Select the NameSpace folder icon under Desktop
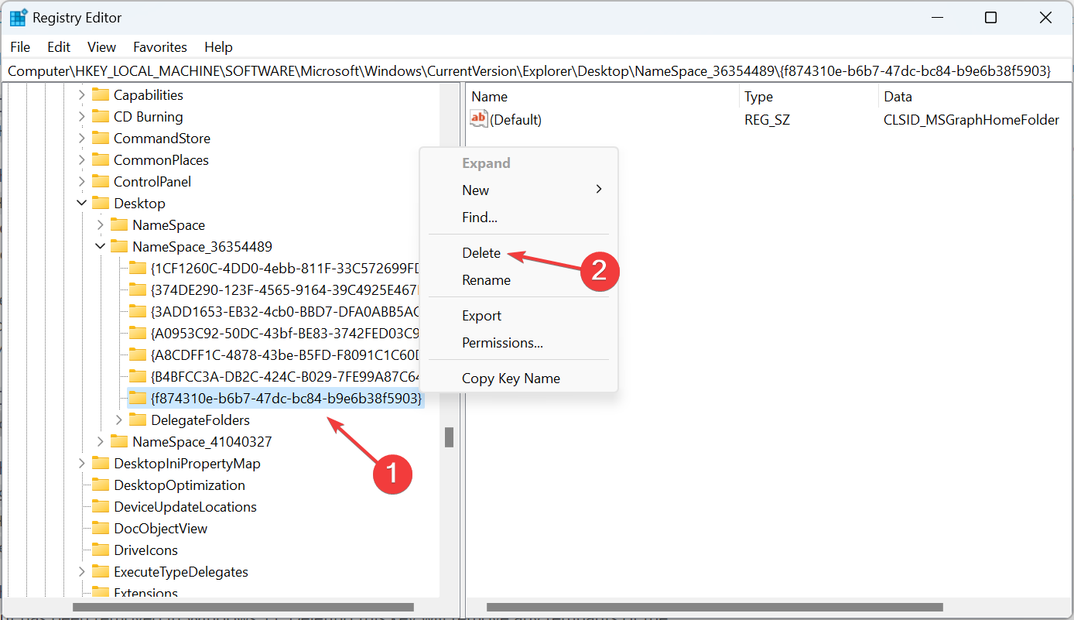Screen dimensions: 1074x620 coord(119,225)
